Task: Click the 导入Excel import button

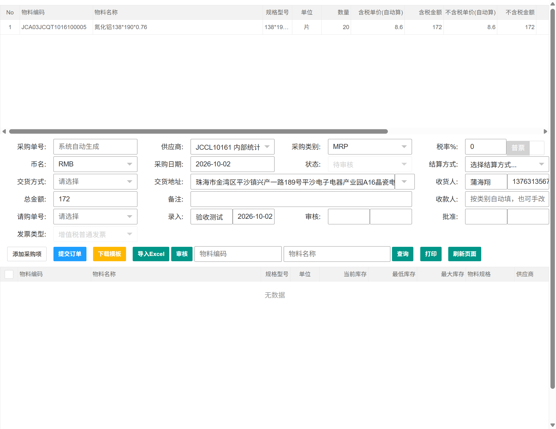Action: [151, 254]
